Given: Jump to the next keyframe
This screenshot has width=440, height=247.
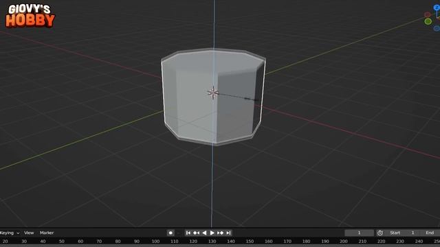Looking at the screenshot, I should [220, 233].
